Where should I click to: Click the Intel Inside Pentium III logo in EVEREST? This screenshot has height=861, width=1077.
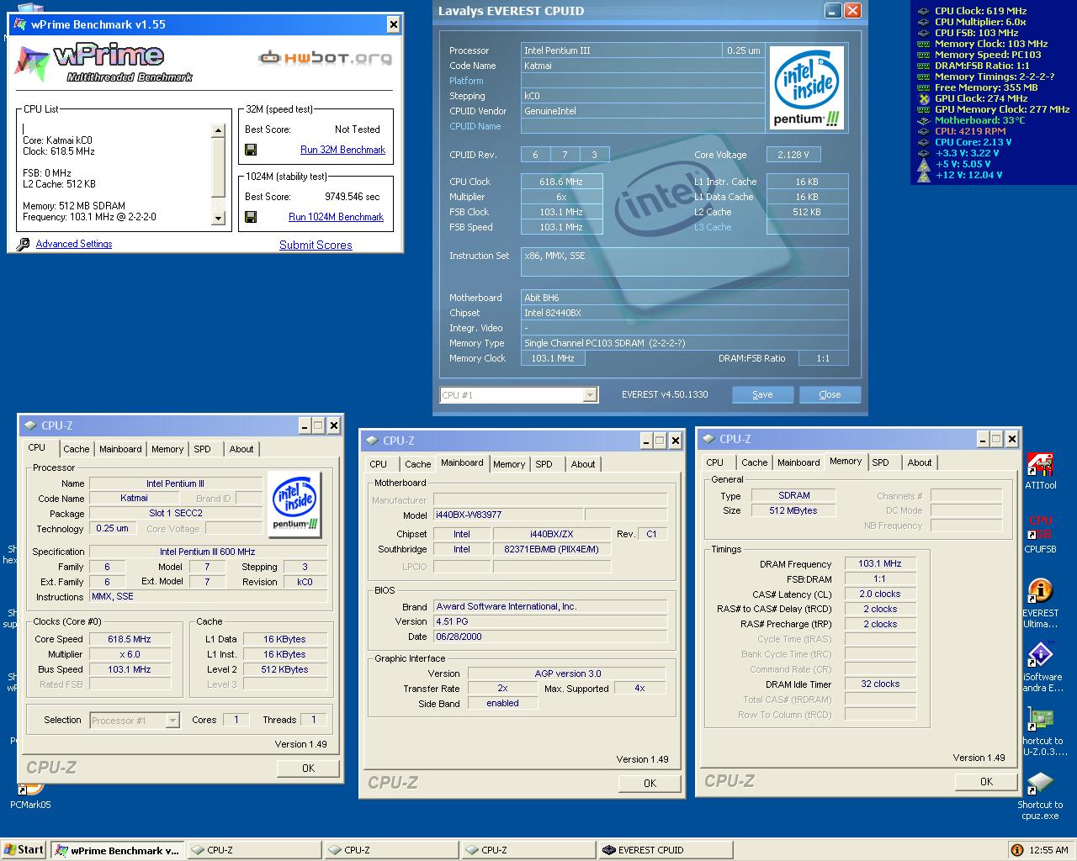click(x=807, y=88)
